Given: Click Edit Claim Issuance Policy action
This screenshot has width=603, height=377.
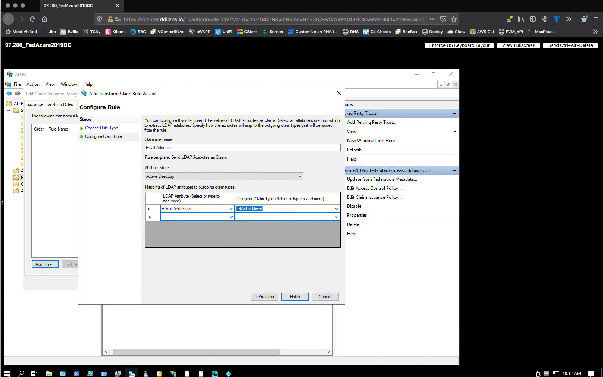Looking at the screenshot, I should pyautogui.click(x=374, y=197).
